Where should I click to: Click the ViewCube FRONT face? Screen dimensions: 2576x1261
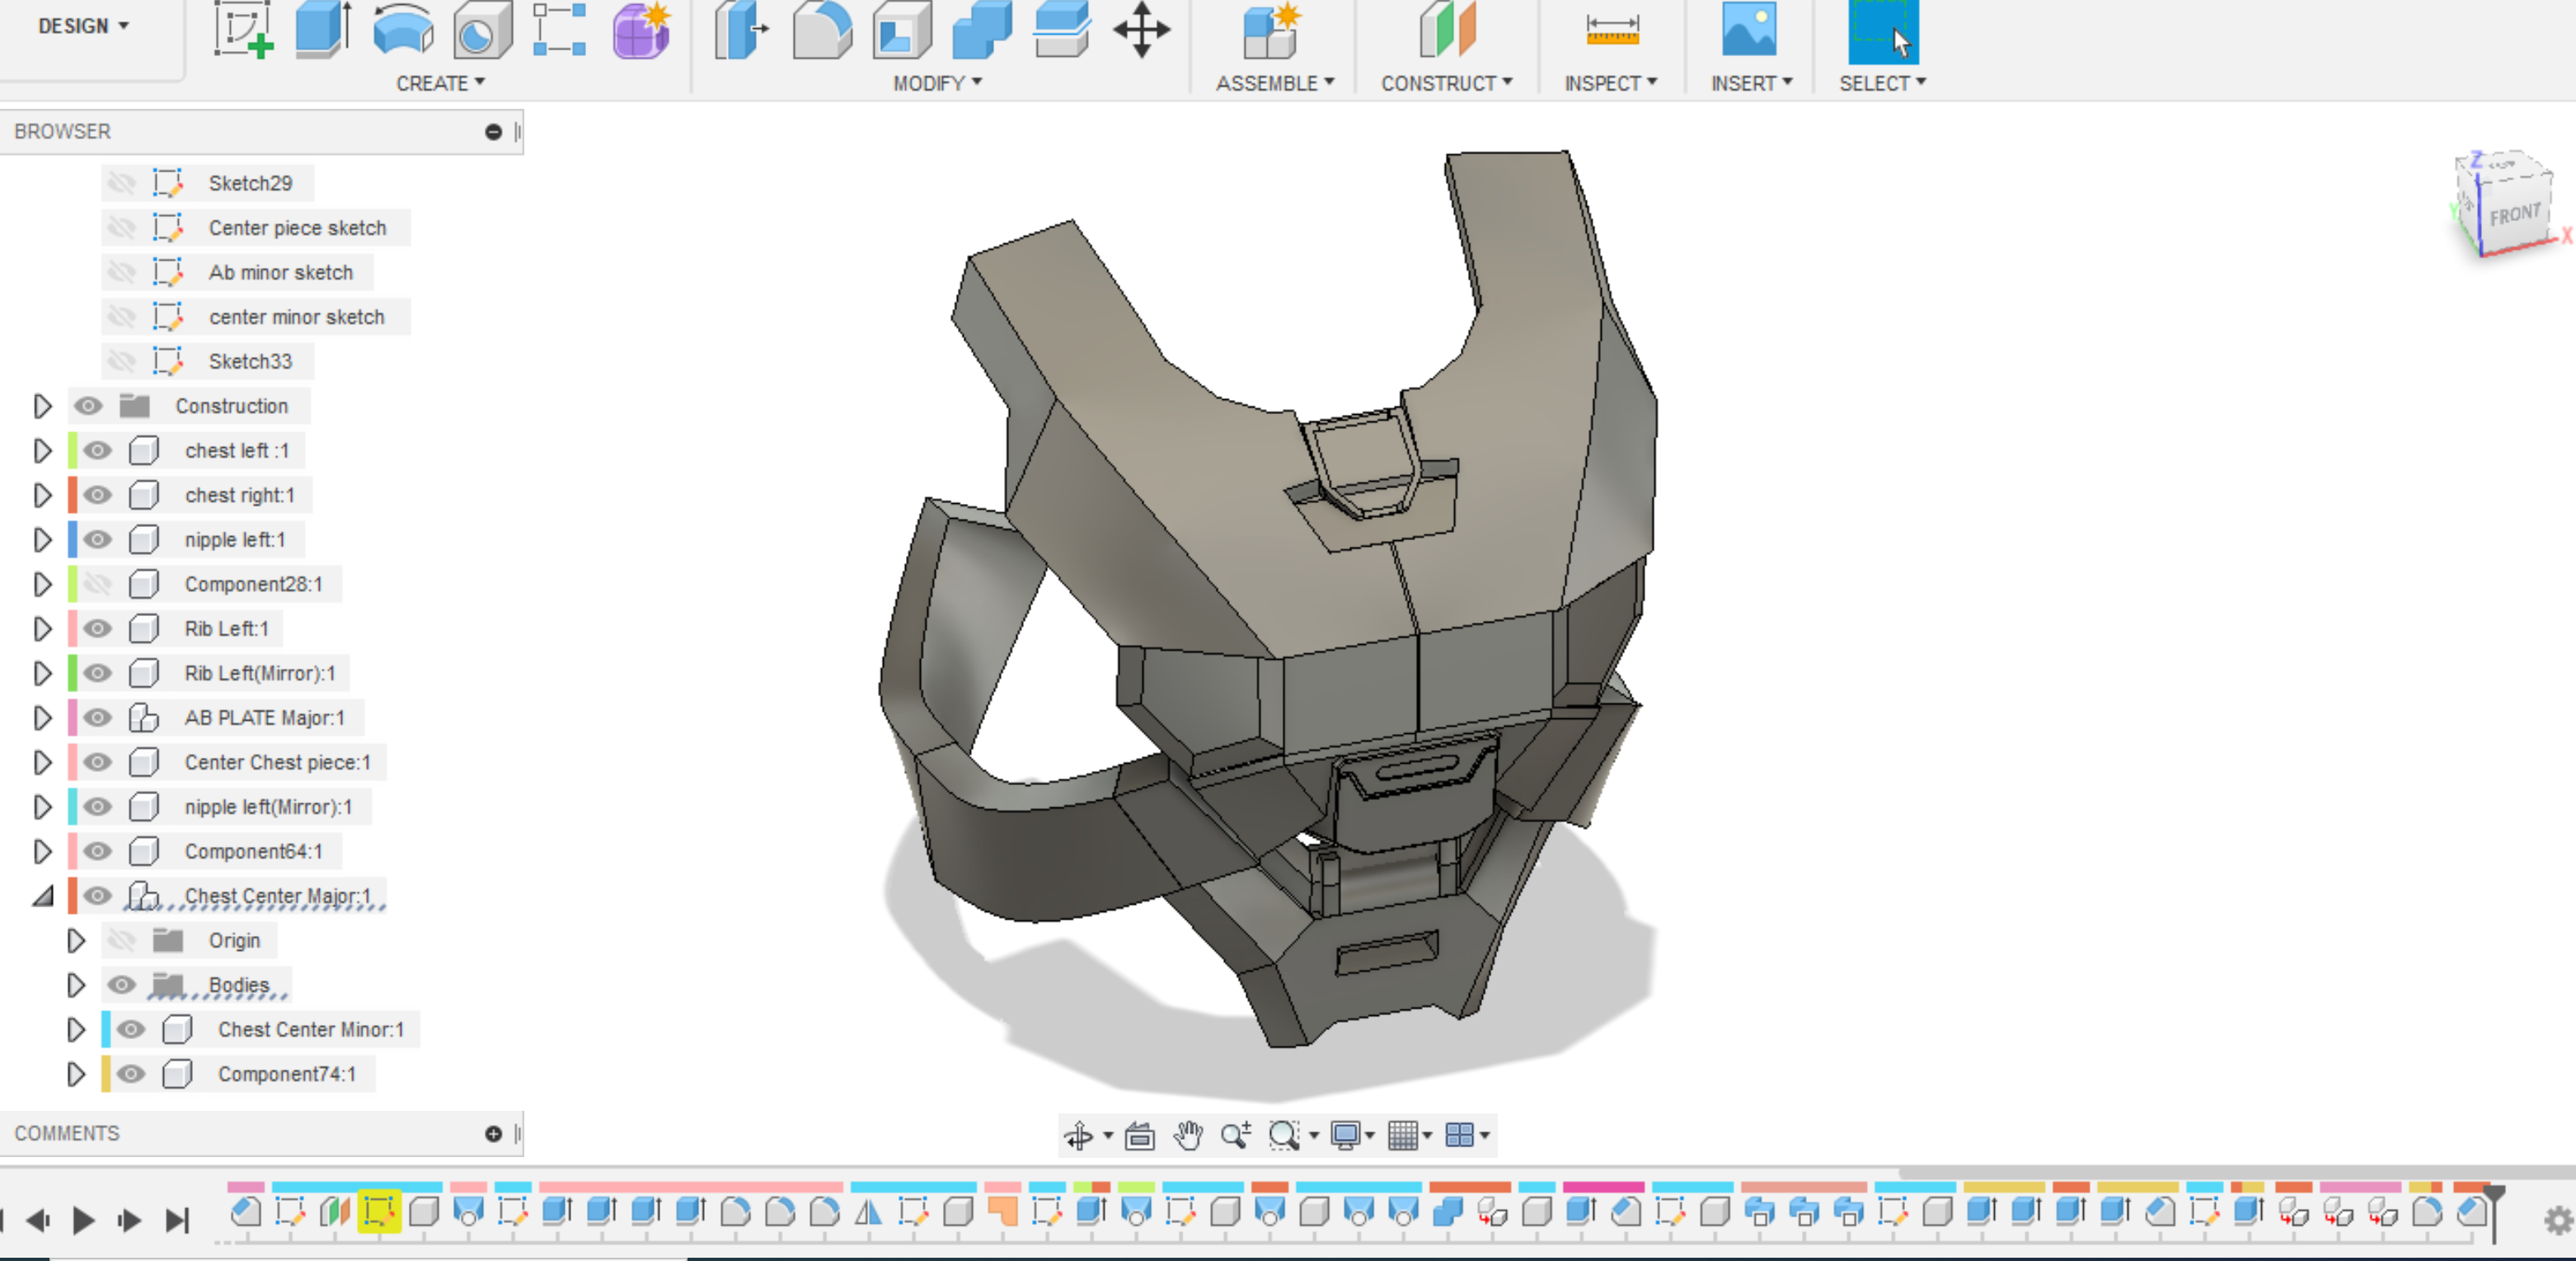click(x=2513, y=215)
